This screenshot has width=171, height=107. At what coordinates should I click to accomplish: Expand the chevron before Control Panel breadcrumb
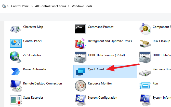pos(8,6)
